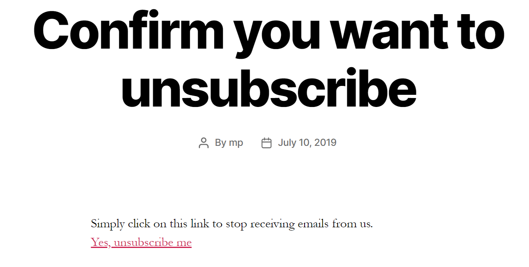Open the author link "mp"
This screenshot has height=267, width=529.
point(236,143)
